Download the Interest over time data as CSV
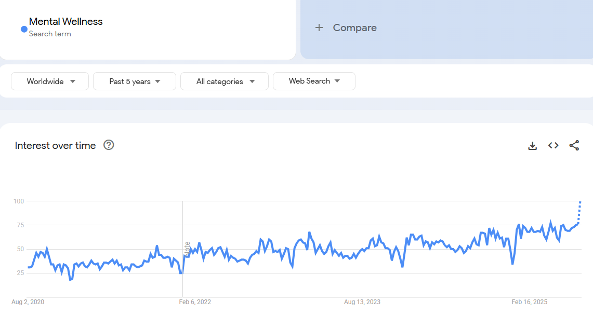The width and height of the screenshot is (593, 315). tap(532, 146)
